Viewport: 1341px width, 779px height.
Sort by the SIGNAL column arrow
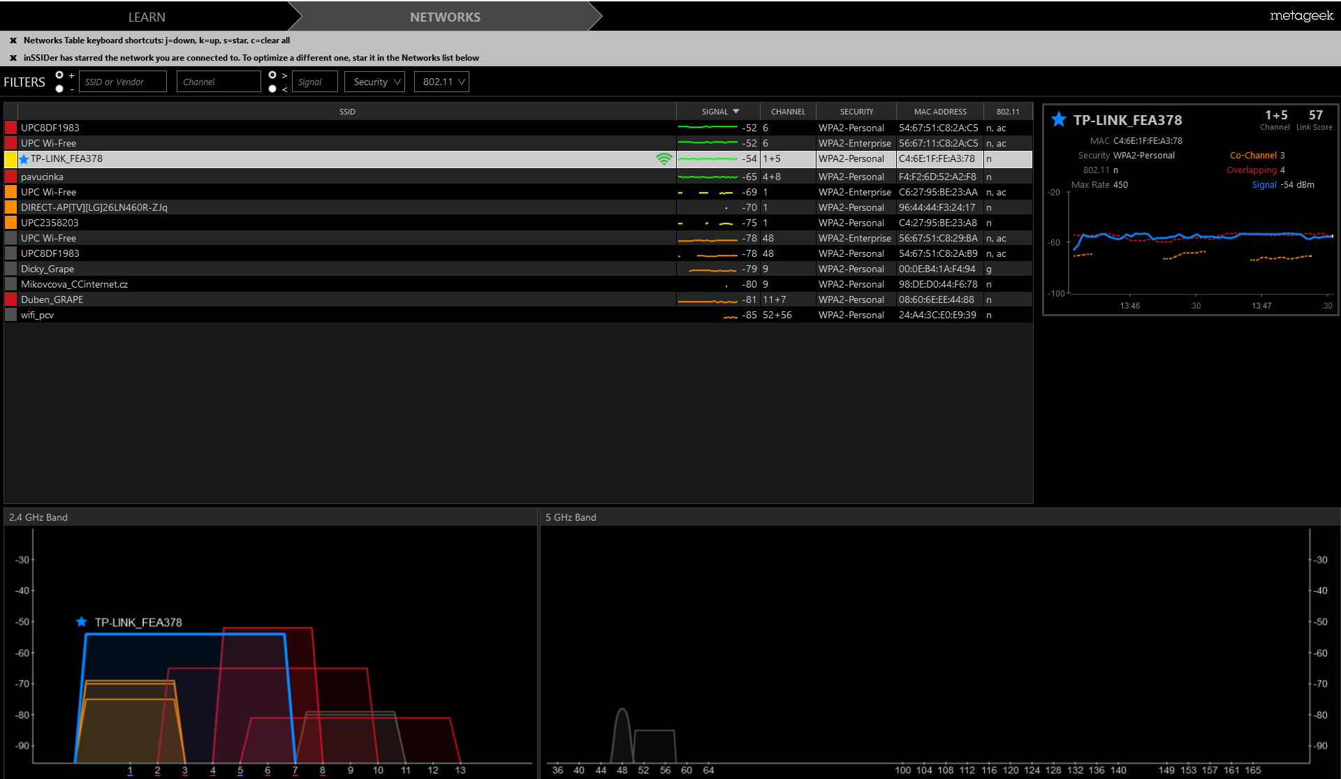click(x=736, y=111)
